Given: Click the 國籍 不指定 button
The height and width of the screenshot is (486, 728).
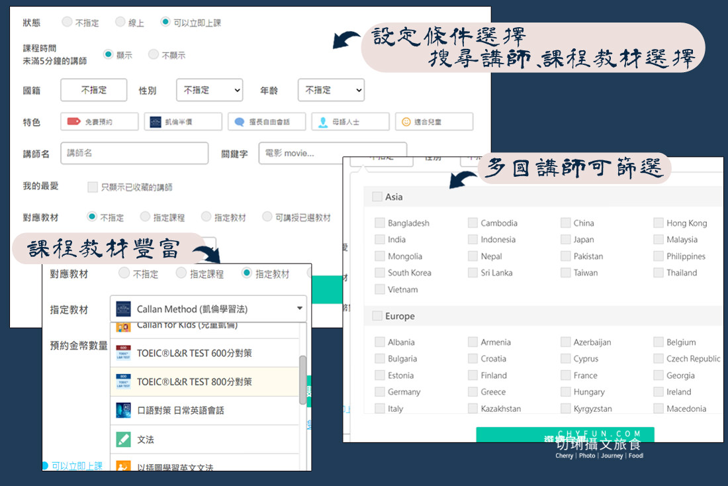Looking at the screenshot, I should point(93,90).
